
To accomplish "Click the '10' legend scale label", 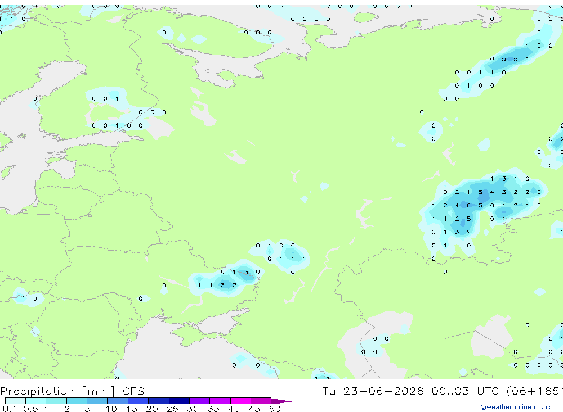I will click(x=111, y=409).
